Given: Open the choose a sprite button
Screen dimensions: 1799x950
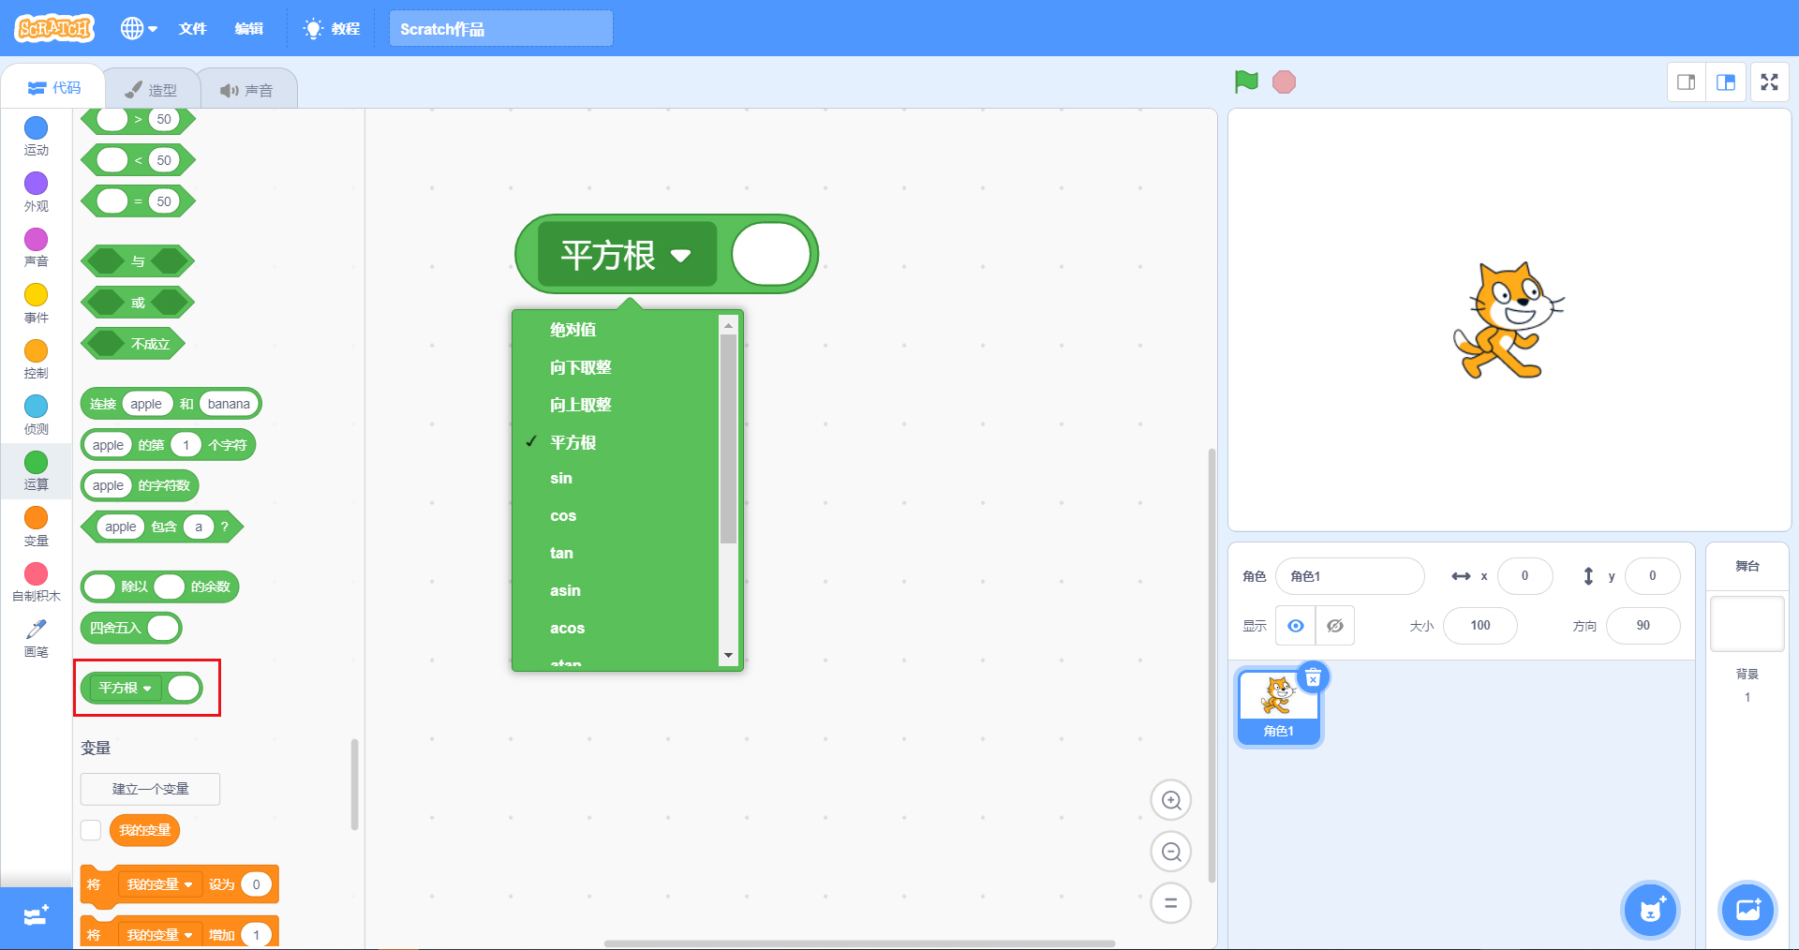Looking at the screenshot, I should click(1650, 909).
